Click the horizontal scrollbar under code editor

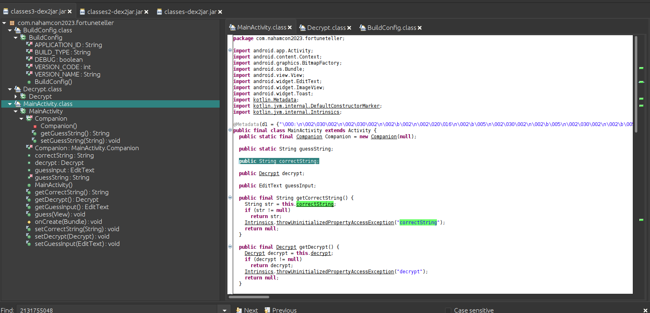pos(249,297)
